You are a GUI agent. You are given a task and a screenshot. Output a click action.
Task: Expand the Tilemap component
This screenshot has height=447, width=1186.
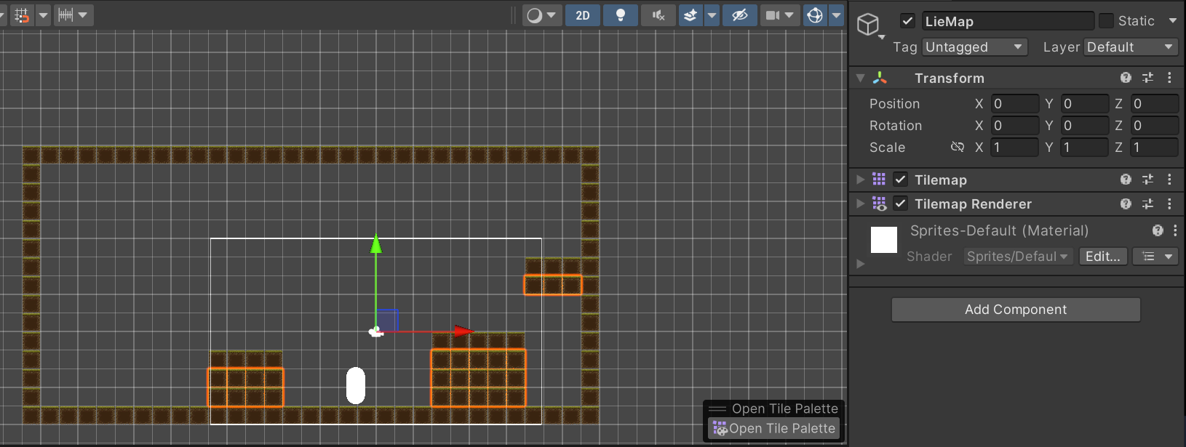tap(861, 180)
